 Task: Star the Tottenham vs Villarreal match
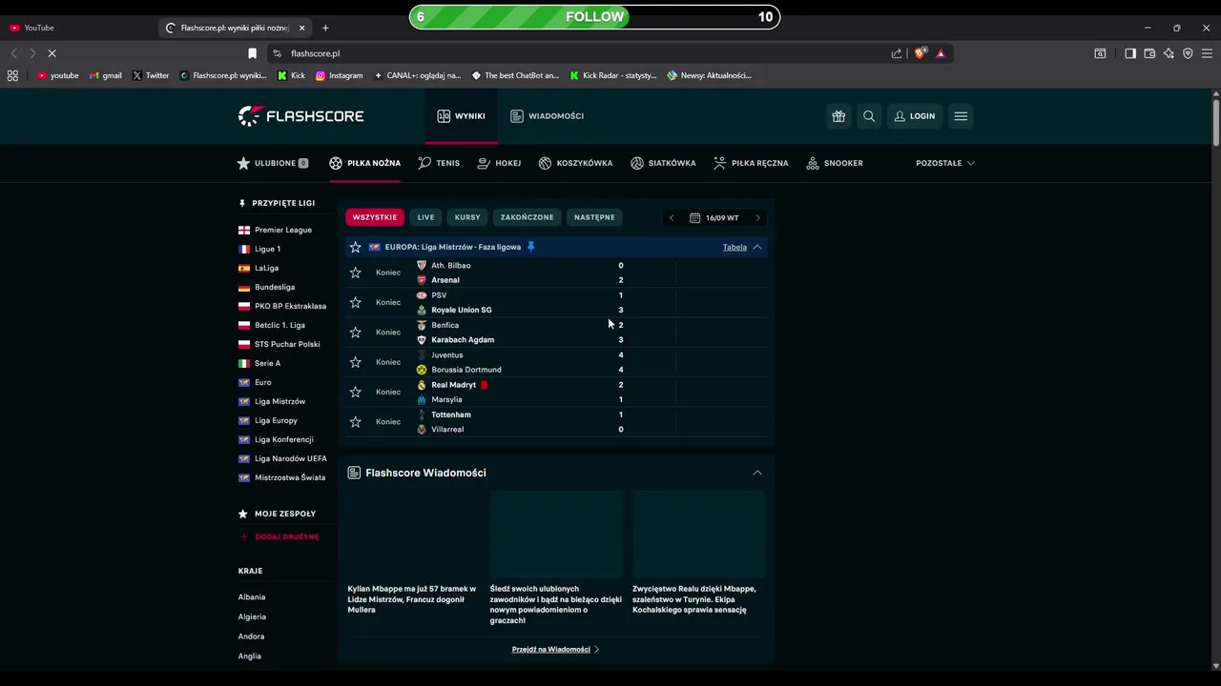click(356, 422)
